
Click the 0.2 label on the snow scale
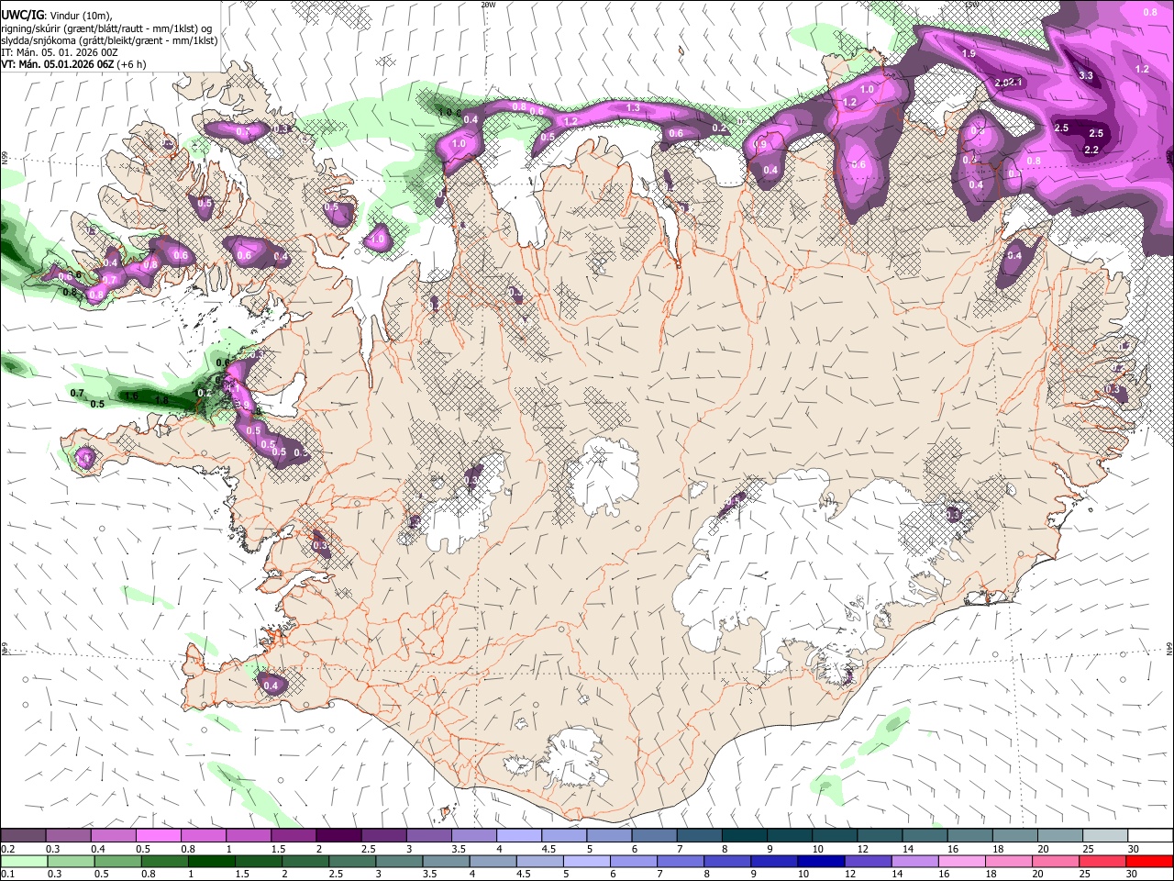click(x=7, y=849)
